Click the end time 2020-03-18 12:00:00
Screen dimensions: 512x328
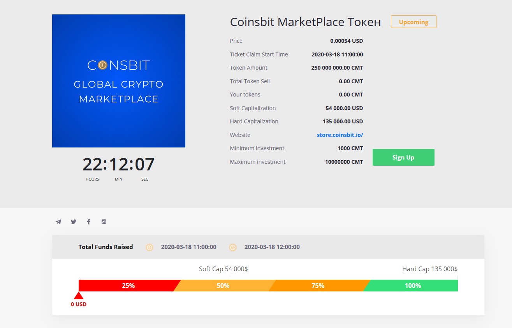coord(272,247)
